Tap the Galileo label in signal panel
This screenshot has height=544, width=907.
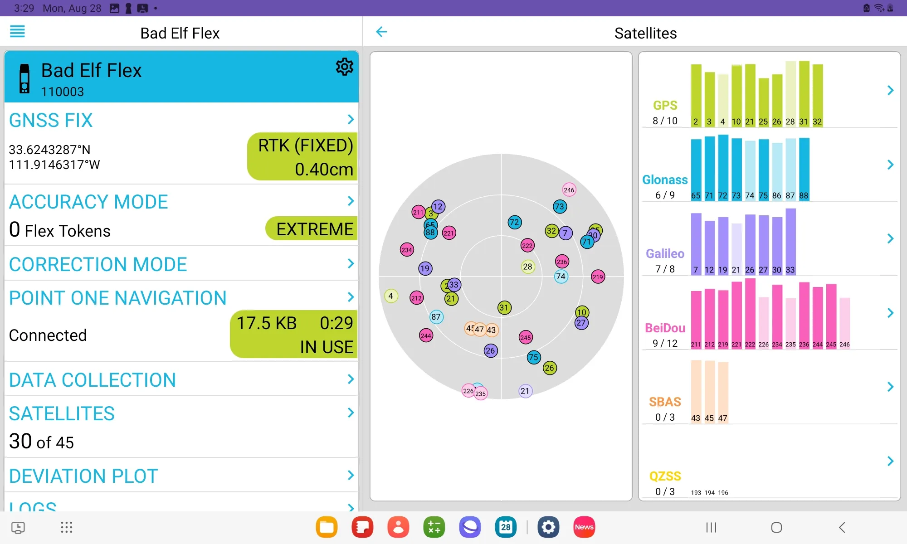pos(665,253)
